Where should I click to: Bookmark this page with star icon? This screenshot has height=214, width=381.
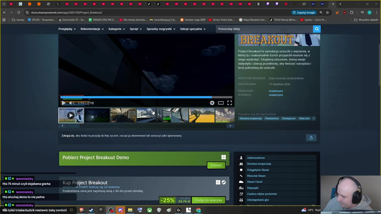[x=327, y=12]
